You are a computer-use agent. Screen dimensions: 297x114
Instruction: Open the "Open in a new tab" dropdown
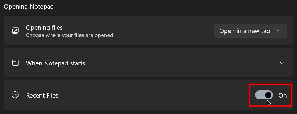[250, 31]
